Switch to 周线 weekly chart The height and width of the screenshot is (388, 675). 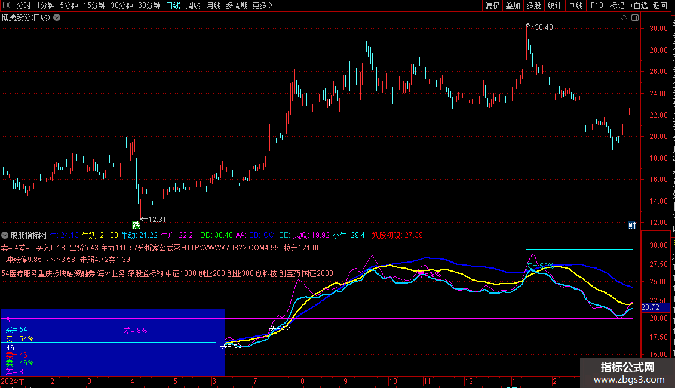pos(194,5)
